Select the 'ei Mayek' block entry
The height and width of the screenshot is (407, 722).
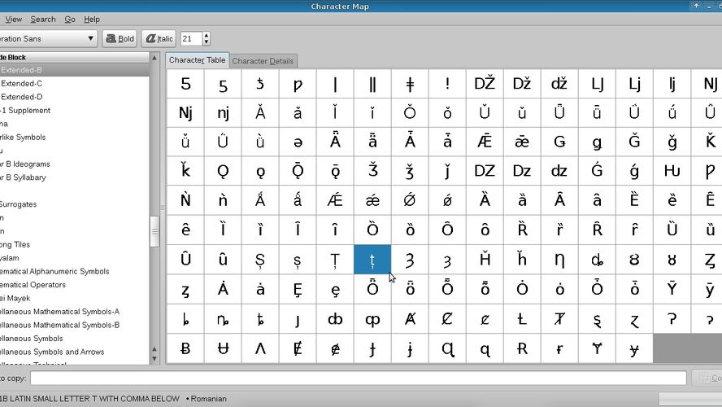coord(74,298)
